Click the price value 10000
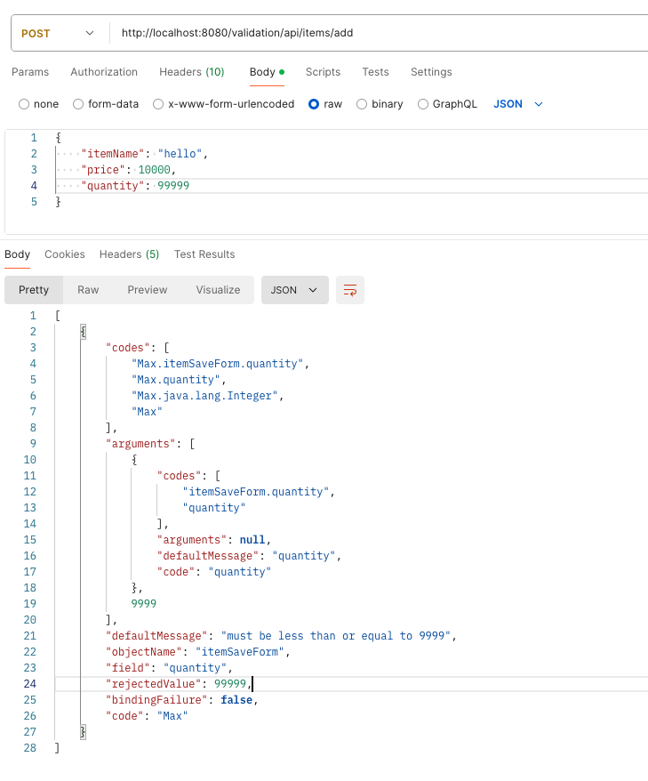The image size is (648, 781). pyautogui.click(x=155, y=170)
